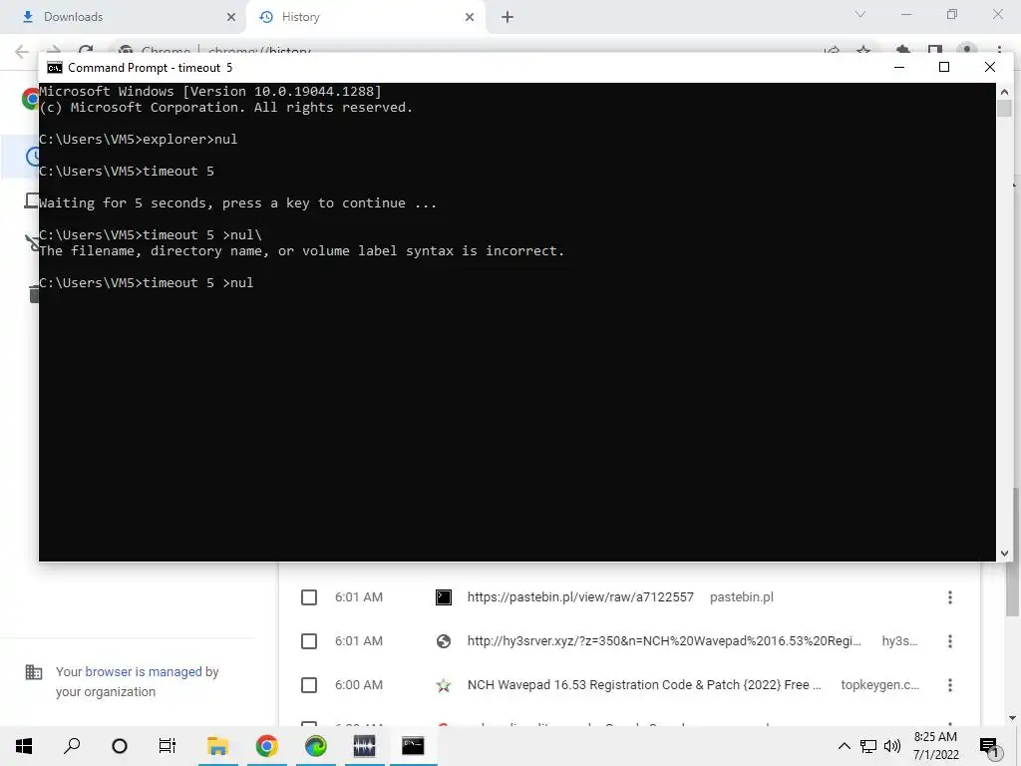Check the NCH Wavepad entry checkbox
The width and height of the screenshot is (1021, 766).
click(x=309, y=685)
